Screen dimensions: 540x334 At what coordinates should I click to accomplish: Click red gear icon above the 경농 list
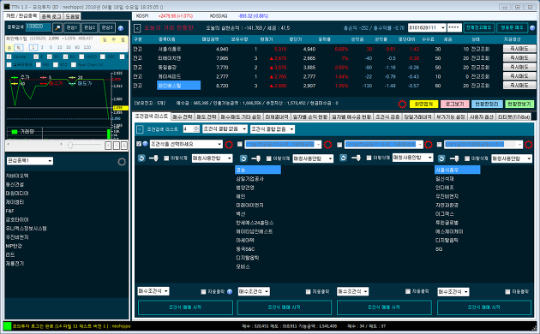327,145
